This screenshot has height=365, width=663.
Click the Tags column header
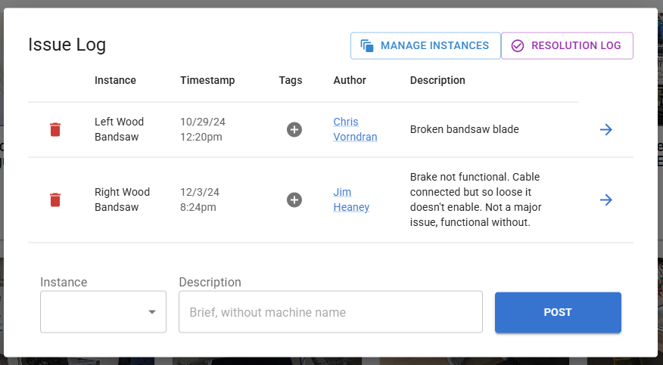point(291,80)
